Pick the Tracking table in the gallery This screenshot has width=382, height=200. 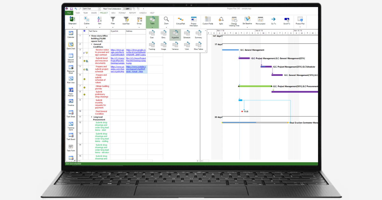click(x=152, y=46)
